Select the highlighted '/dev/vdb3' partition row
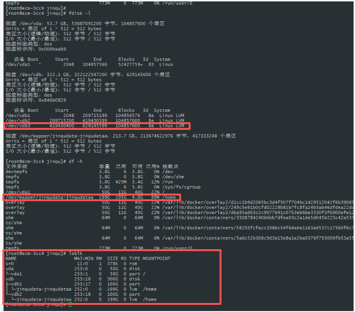355x312 pixels. tap(95, 126)
